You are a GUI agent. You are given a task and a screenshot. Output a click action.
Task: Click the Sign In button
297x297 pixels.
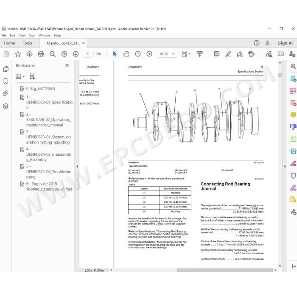tap(285, 43)
